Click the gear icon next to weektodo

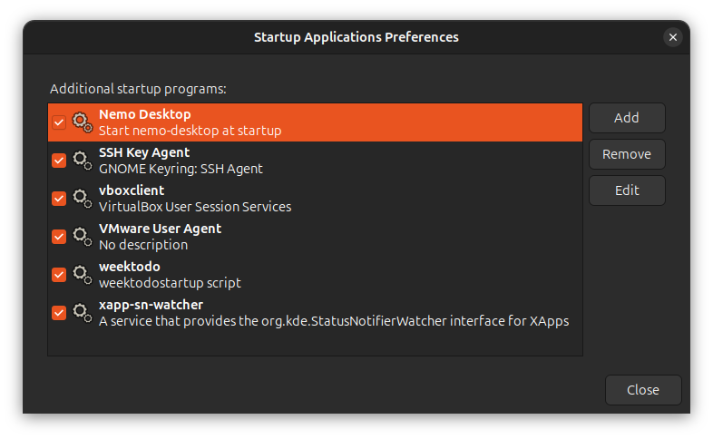point(82,274)
